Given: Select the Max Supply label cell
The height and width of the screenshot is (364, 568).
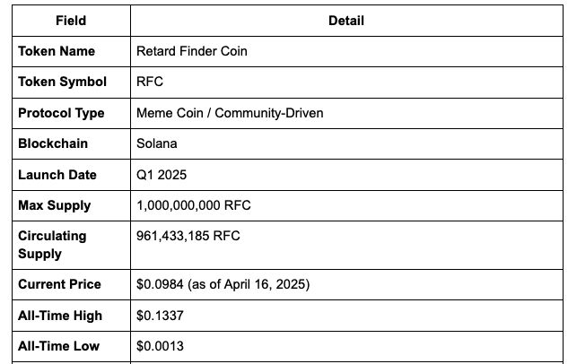Looking at the screenshot, I should [71, 205].
